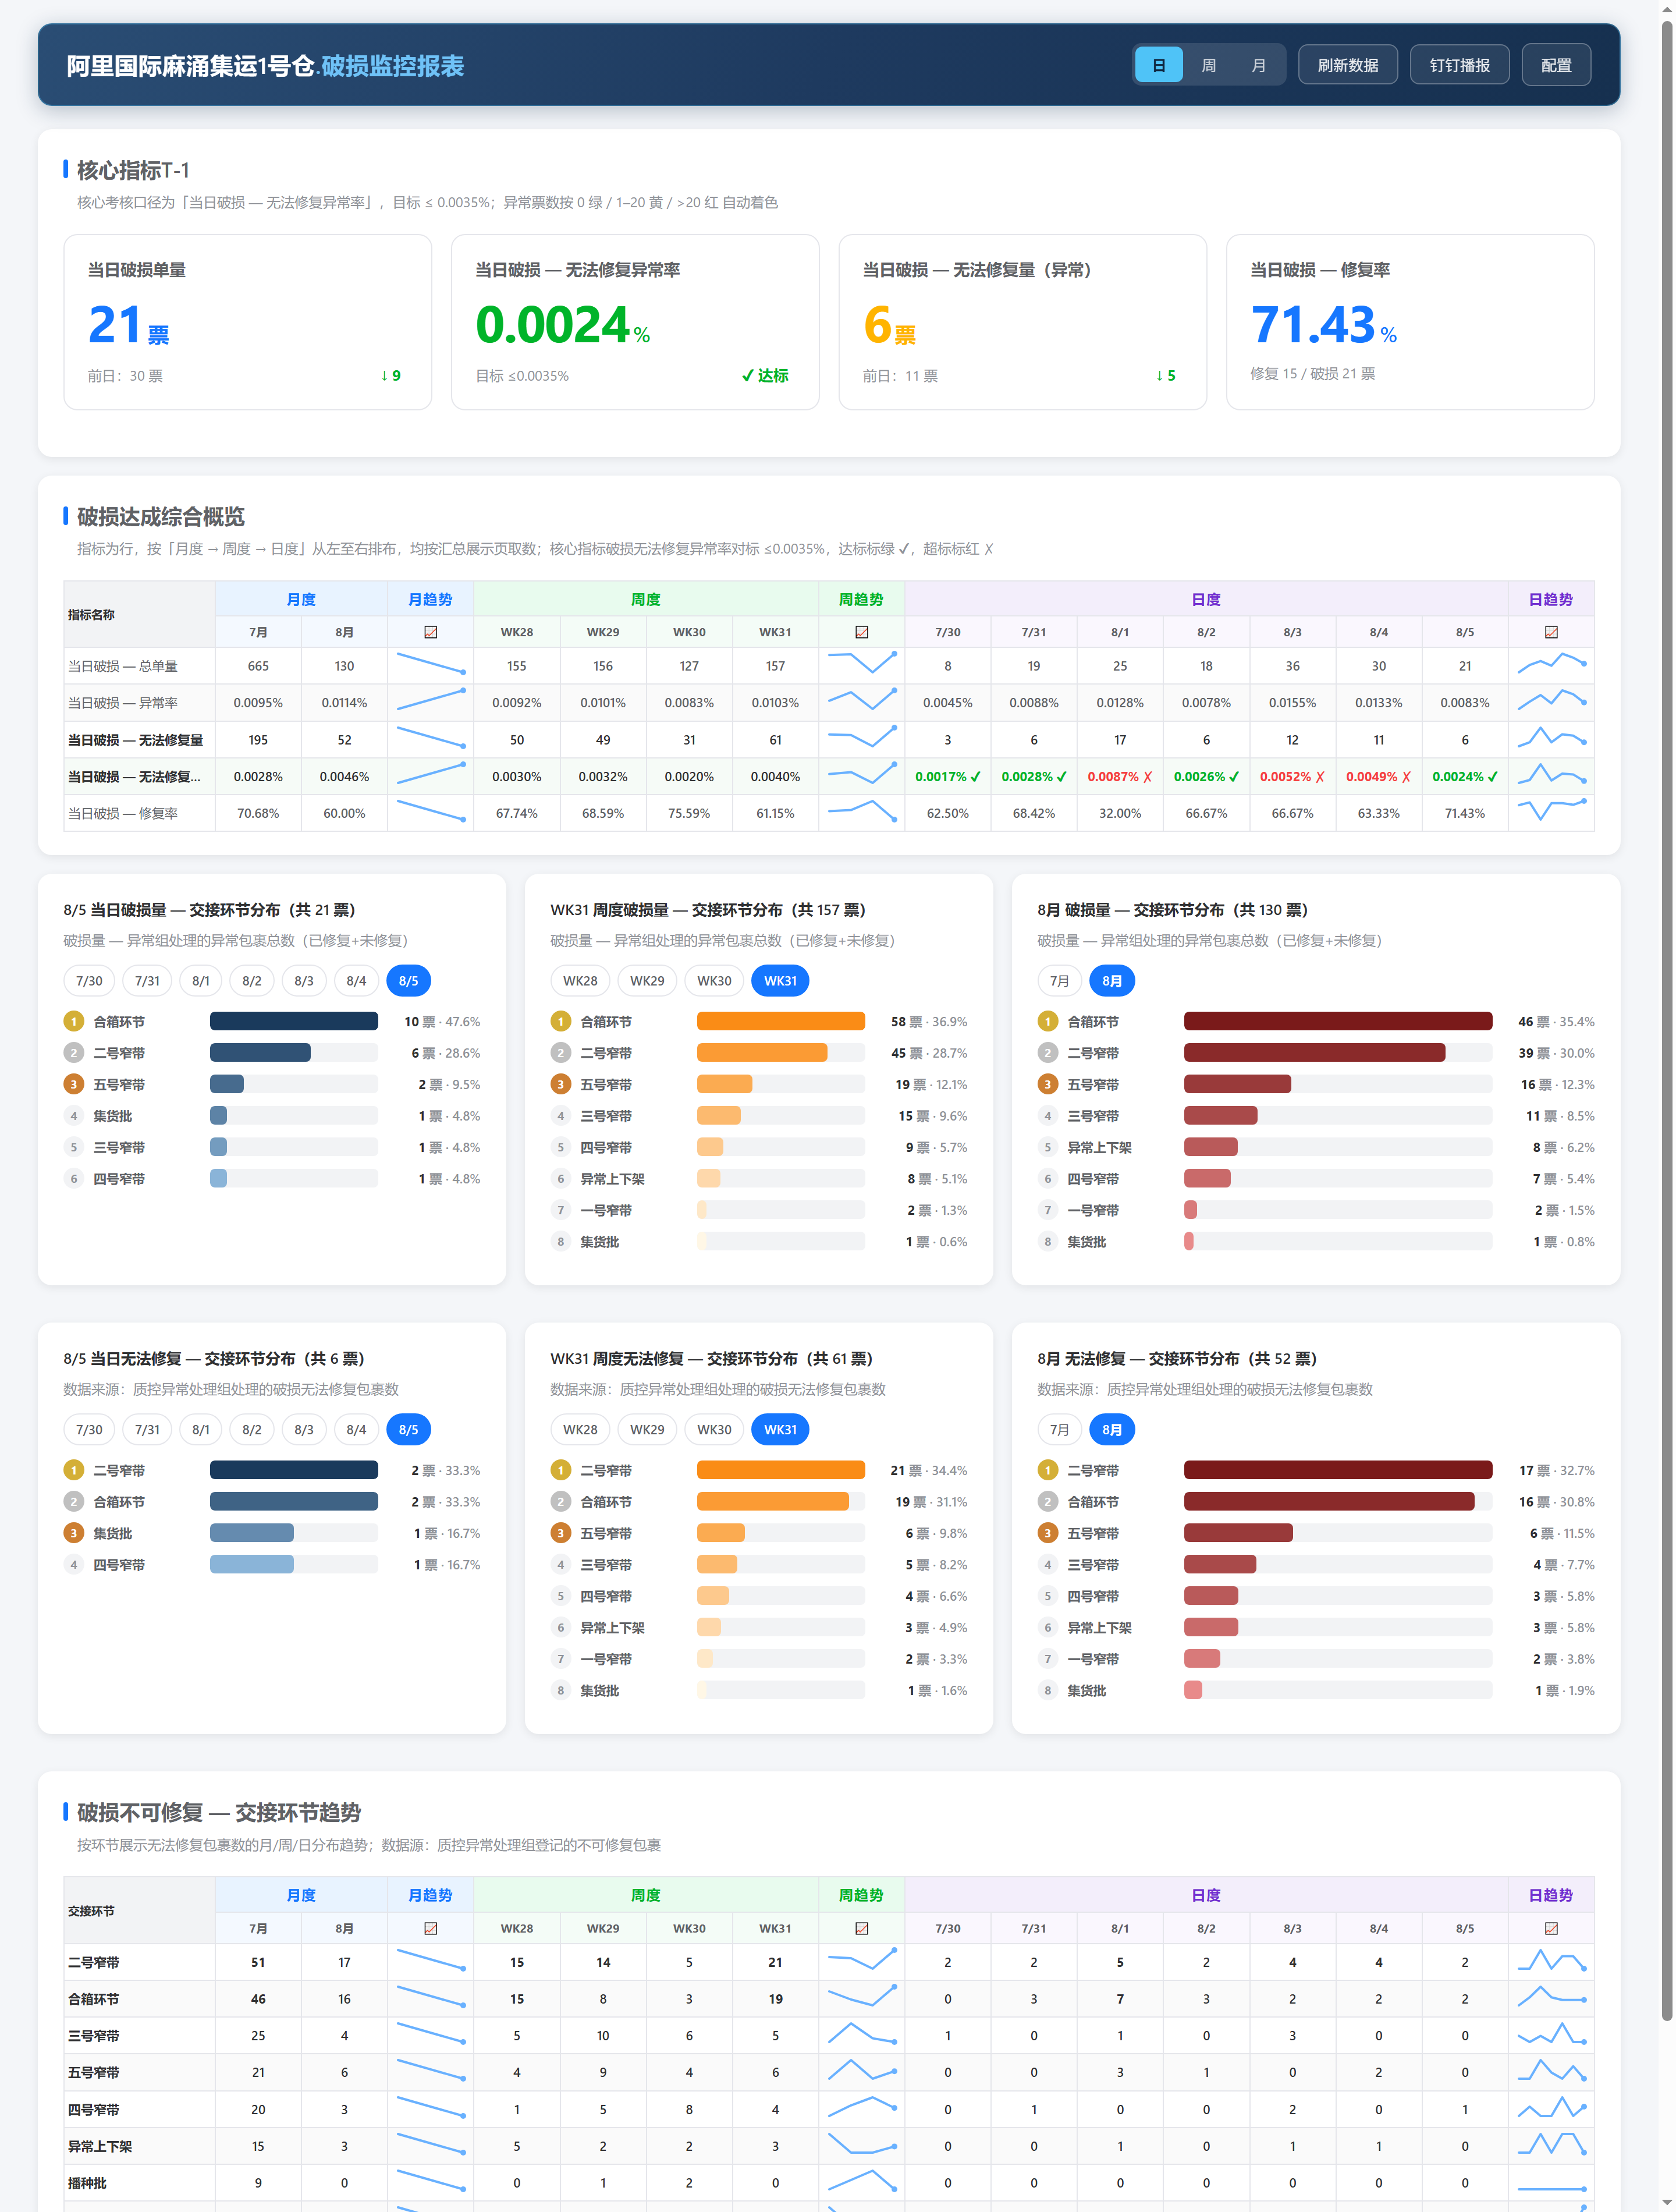
Task: Select the 8/4 chip in the 8/5 当日破损量 card
Action: [356, 981]
